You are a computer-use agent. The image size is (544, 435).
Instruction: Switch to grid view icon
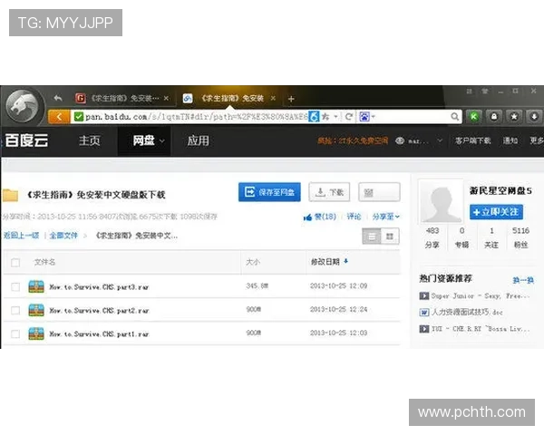(390, 237)
